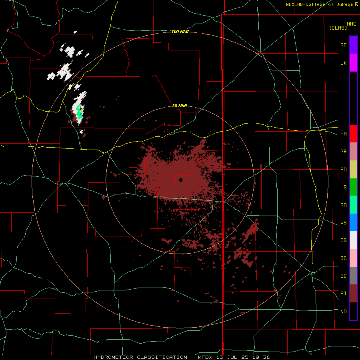Click the HHC product label
Viewport: 360px width, 360px height.
pyautogui.click(x=352, y=24)
